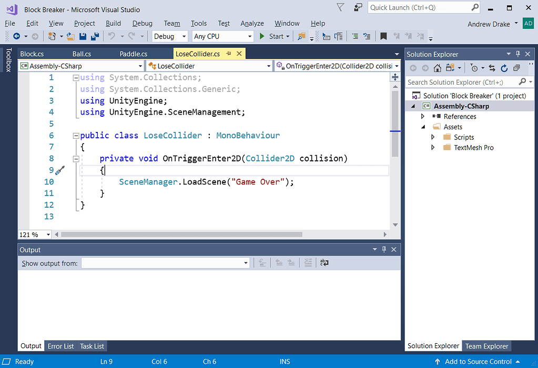
Task: Open the Debug configuration dropdown
Action: (x=170, y=36)
